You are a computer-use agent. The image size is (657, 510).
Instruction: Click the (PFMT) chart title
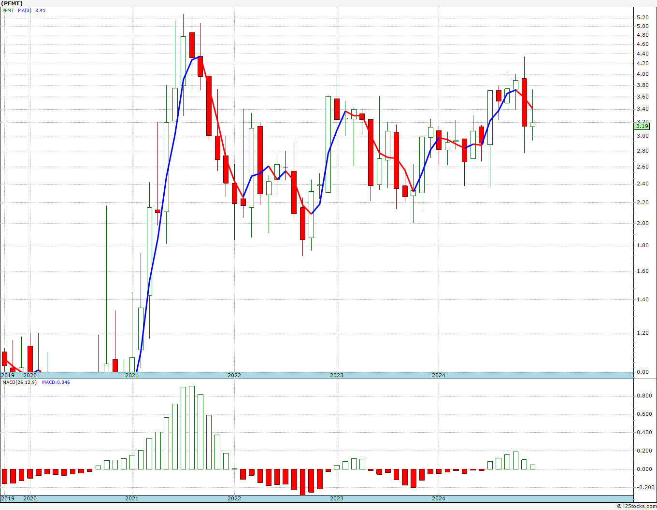[x=12, y=3]
